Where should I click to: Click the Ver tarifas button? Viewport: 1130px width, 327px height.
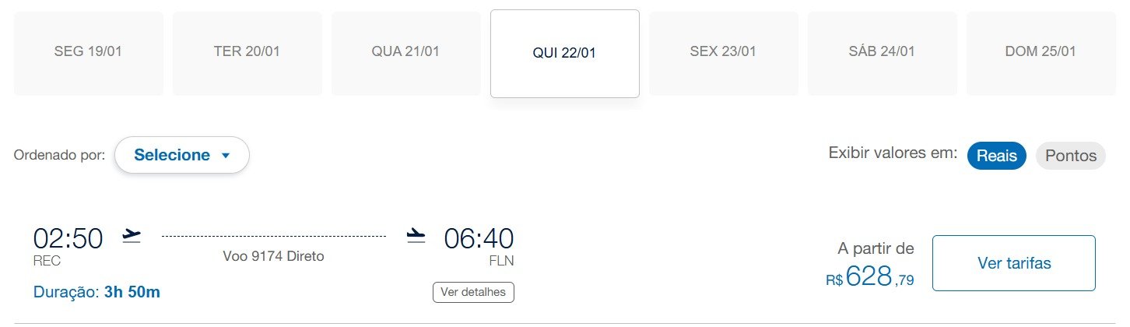[1013, 263]
